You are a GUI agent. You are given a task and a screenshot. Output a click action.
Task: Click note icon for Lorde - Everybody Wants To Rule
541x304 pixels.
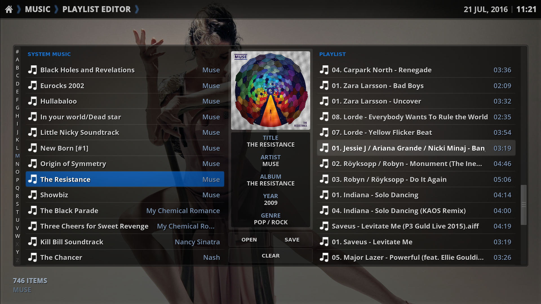coord(324,117)
